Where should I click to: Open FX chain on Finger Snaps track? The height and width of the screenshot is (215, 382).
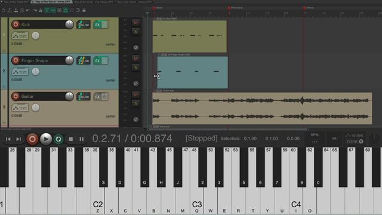coord(97,60)
